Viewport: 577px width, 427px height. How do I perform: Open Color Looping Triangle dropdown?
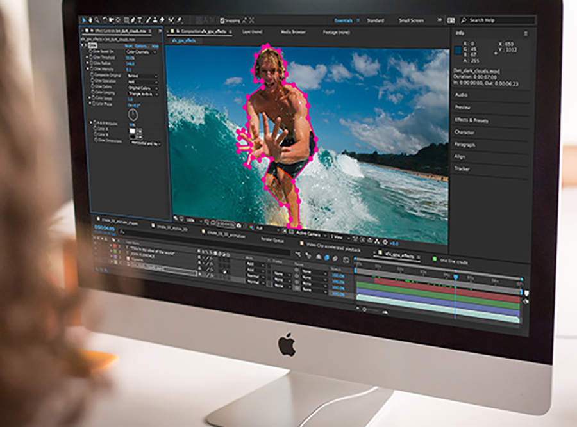point(144,94)
